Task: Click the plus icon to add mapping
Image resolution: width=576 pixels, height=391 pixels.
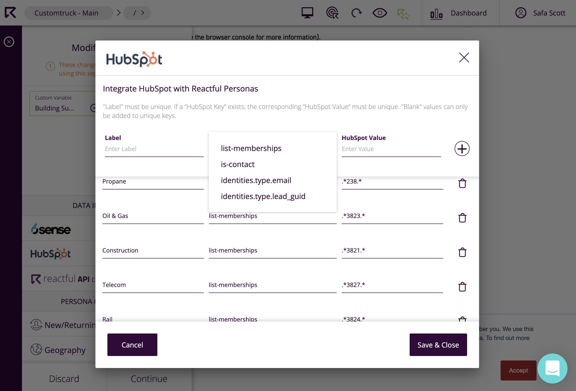Action: coord(462,149)
